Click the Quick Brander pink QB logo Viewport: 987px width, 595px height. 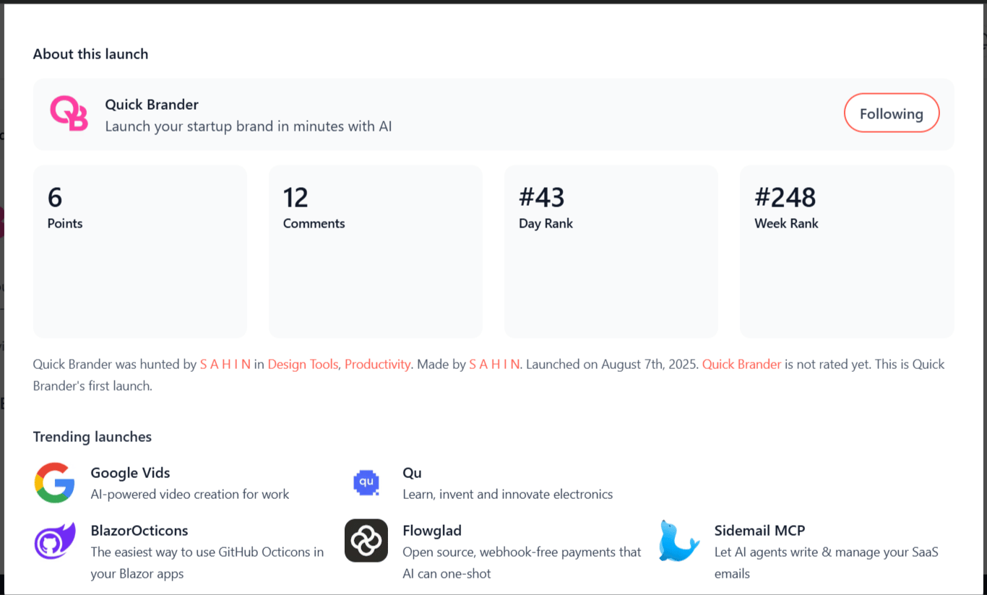click(x=69, y=114)
